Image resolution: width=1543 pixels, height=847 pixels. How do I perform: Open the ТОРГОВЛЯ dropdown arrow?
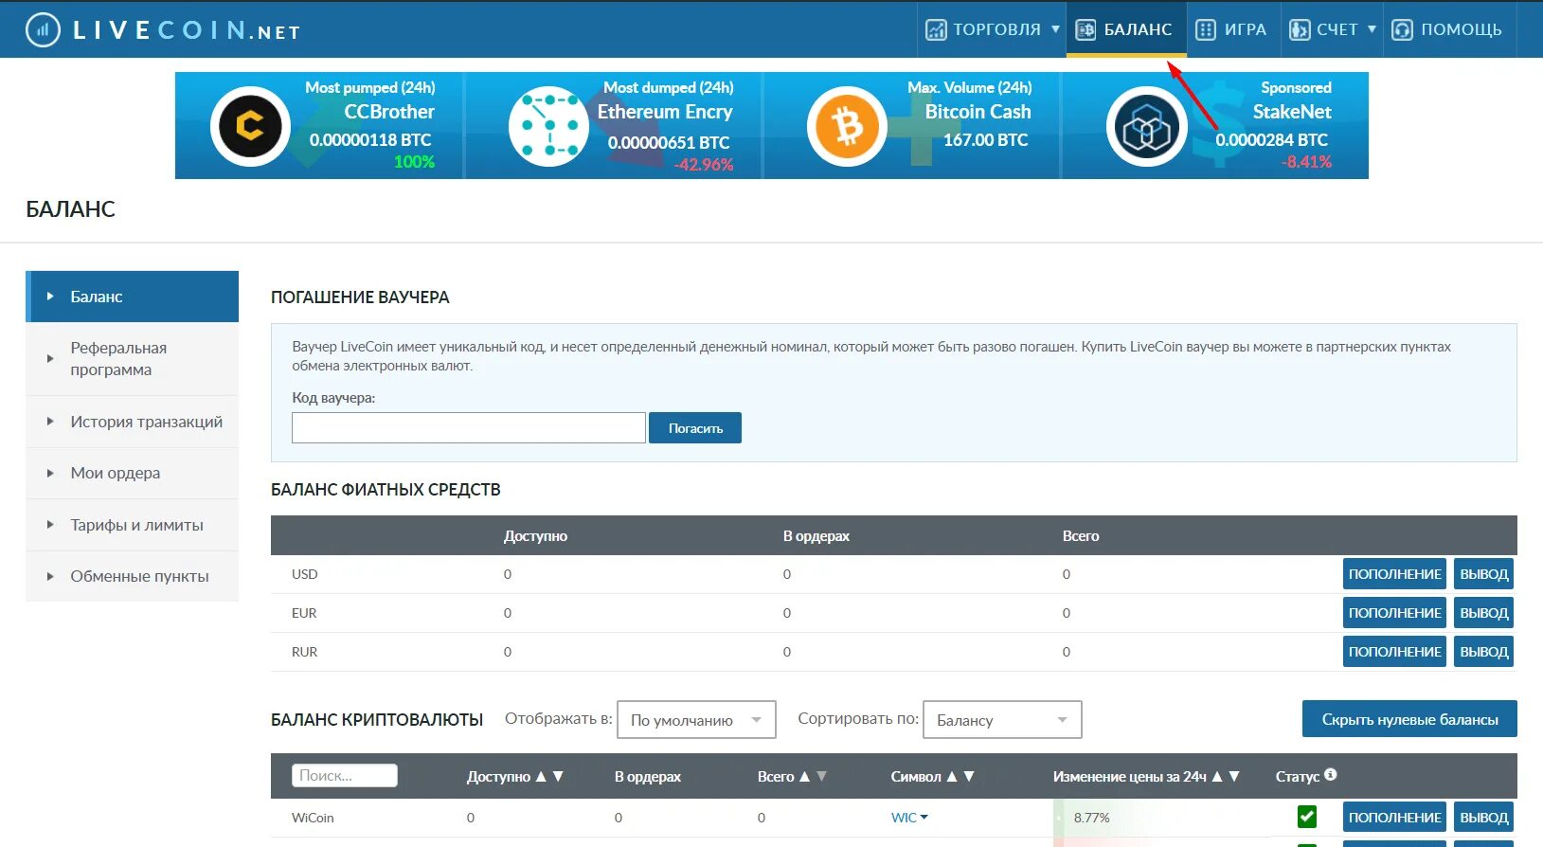pos(1055,29)
